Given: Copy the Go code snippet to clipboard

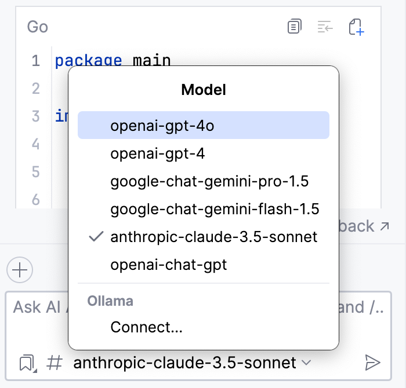Looking at the screenshot, I should coord(295,27).
